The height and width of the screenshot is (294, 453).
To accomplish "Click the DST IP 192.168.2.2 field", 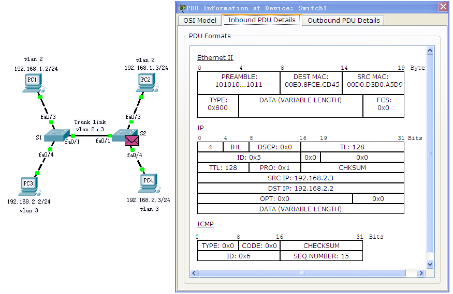I will point(300,188).
